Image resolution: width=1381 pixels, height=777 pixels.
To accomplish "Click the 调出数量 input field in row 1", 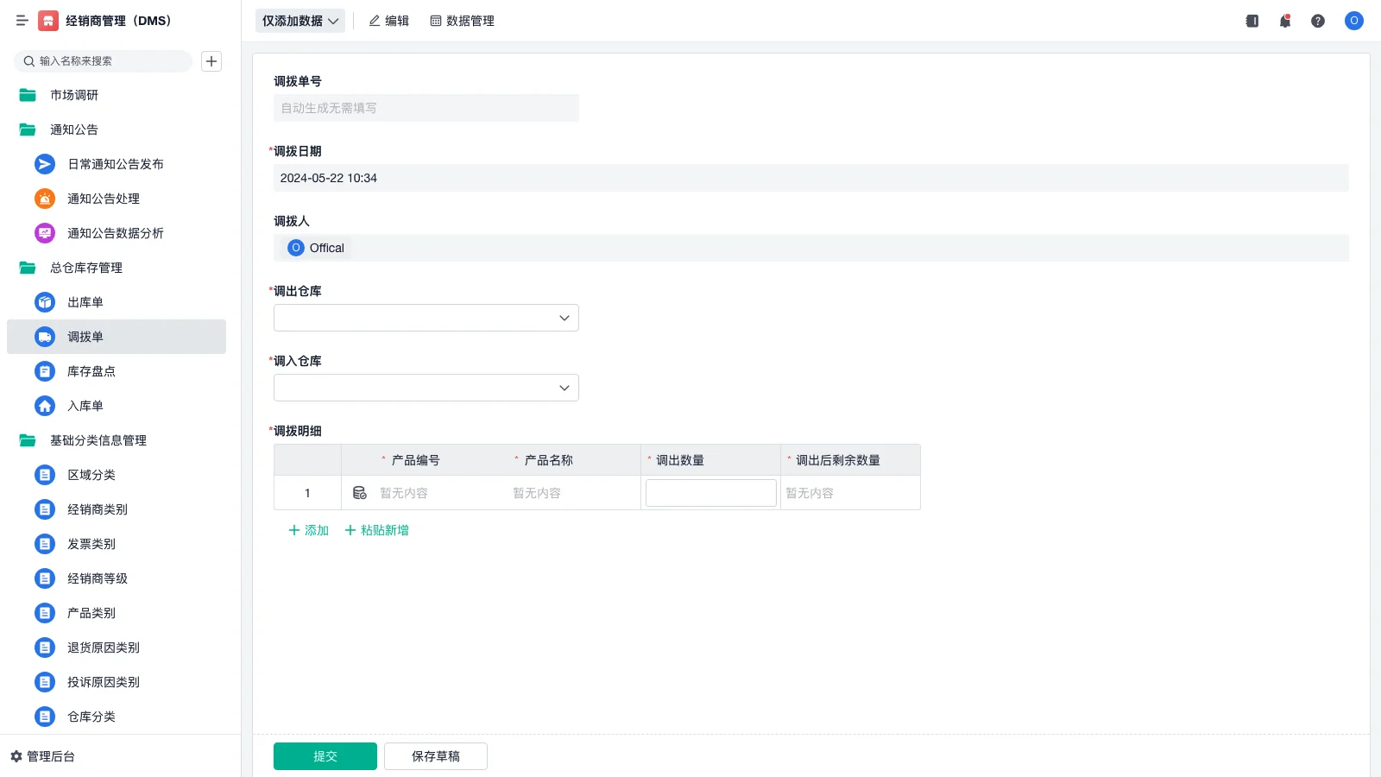I will tap(709, 492).
